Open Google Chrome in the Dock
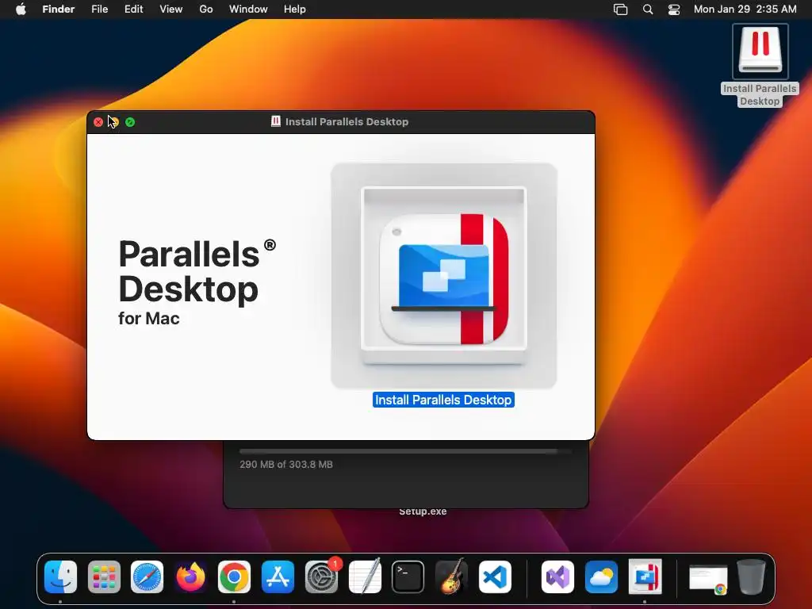The height and width of the screenshot is (609, 812). [x=234, y=577]
